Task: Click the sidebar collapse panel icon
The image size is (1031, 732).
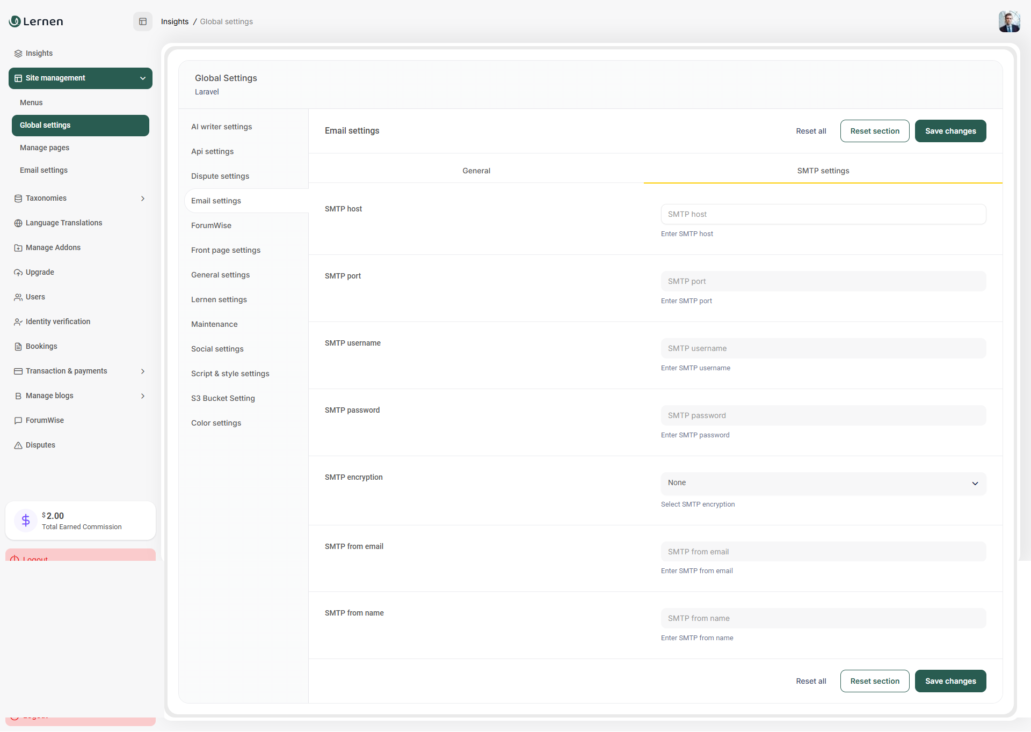Action: pos(143,21)
